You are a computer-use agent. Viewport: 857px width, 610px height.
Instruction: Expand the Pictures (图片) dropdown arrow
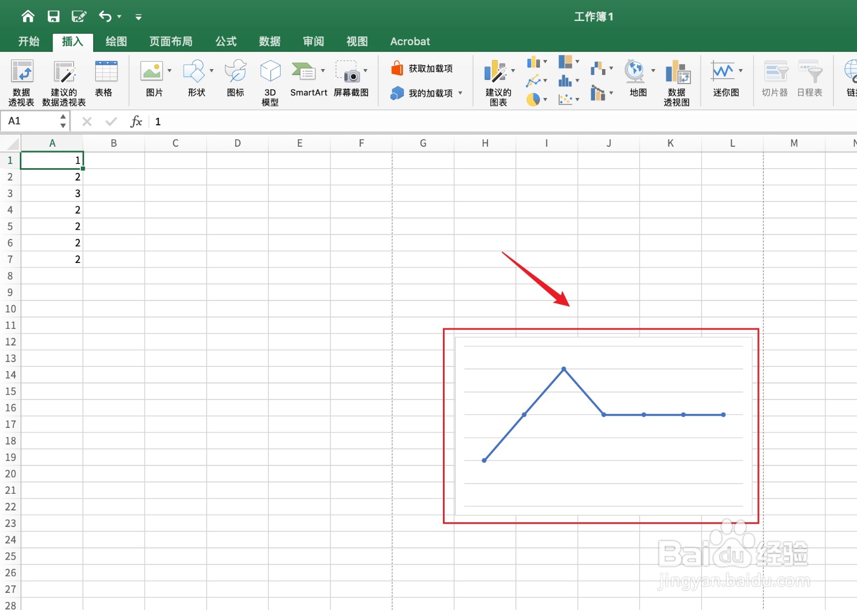click(x=170, y=71)
